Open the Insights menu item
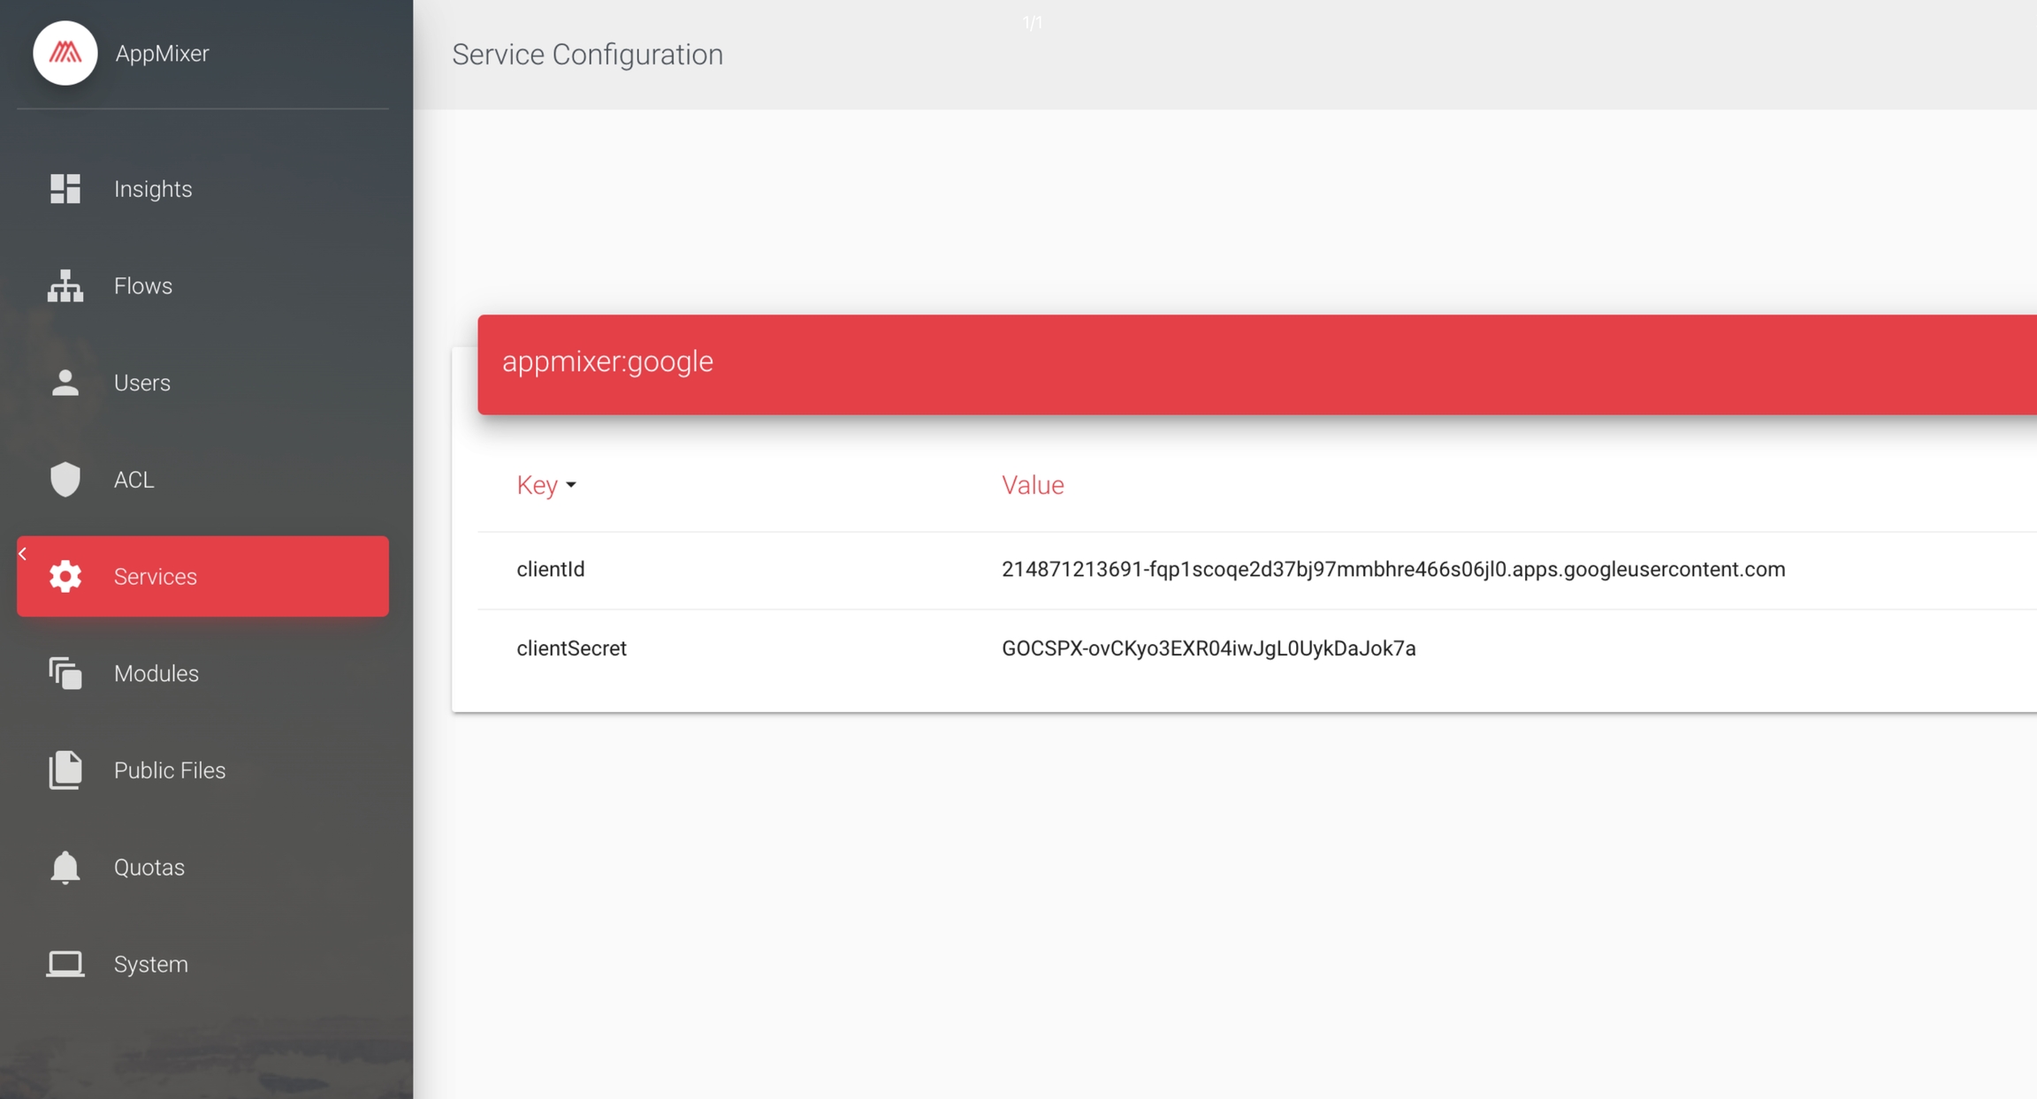The height and width of the screenshot is (1099, 2037). [153, 189]
